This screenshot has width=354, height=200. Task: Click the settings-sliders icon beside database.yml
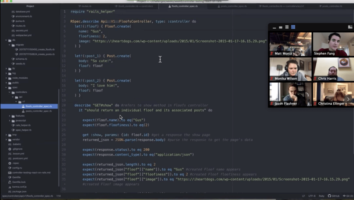click(13, 11)
